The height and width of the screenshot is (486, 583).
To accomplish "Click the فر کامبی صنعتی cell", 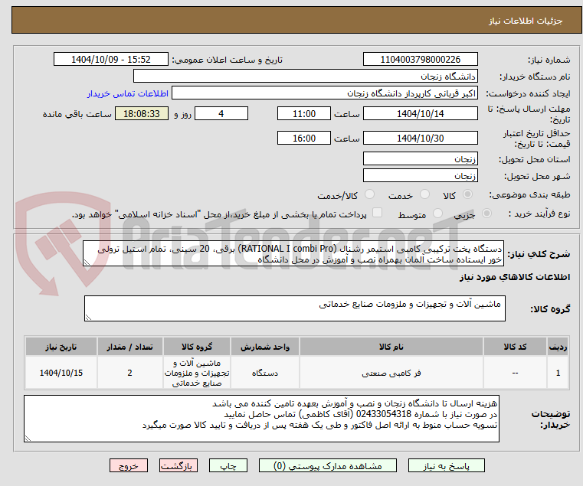I will point(391,373).
